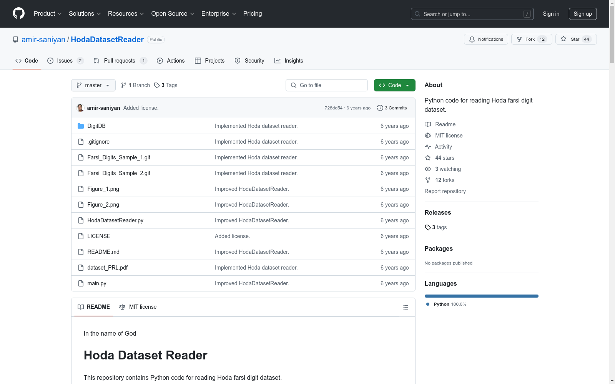Click the Notifications bell button

[x=486, y=39]
